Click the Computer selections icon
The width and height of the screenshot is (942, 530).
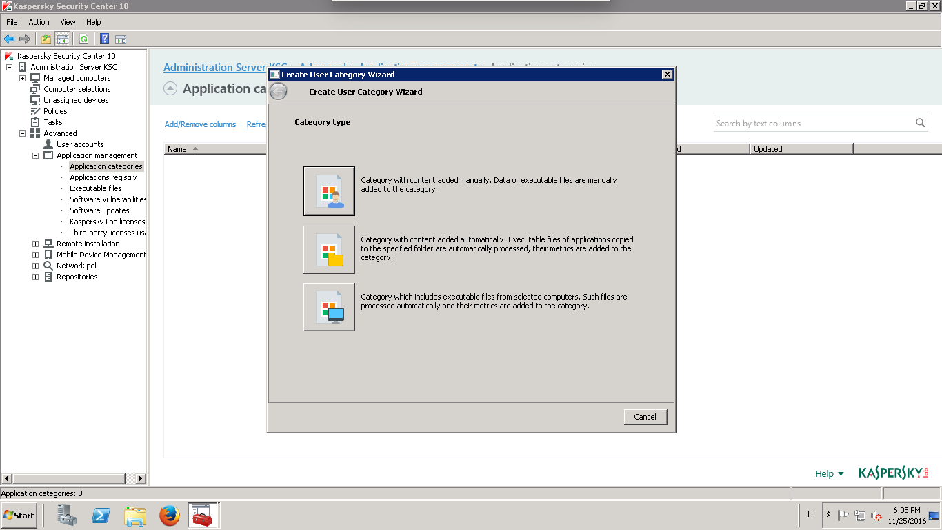pyautogui.click(x=35, y=89)
